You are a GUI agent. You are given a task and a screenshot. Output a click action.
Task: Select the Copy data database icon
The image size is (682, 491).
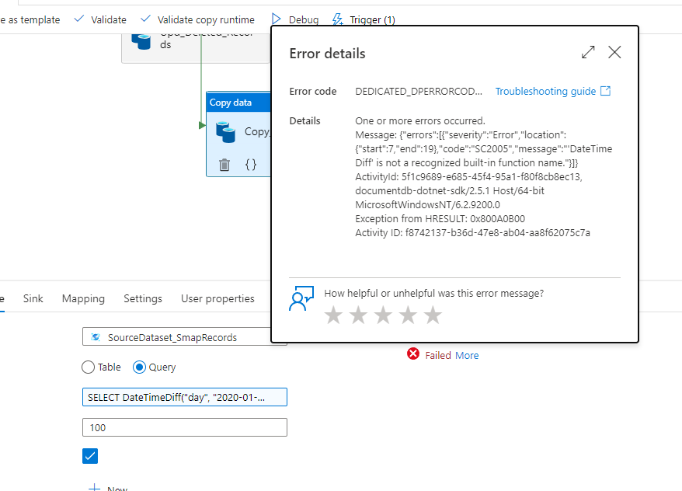[x=226, y=131]
